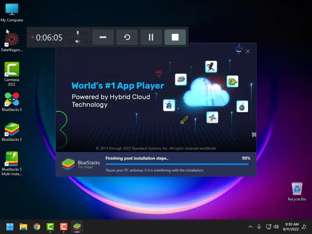Restart the recording with the circular arrow

coord(127,37)
